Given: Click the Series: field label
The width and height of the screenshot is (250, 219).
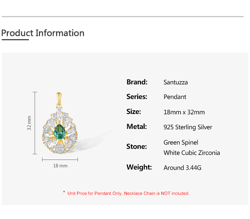Looking at the screenshot, I should point(137,97).
